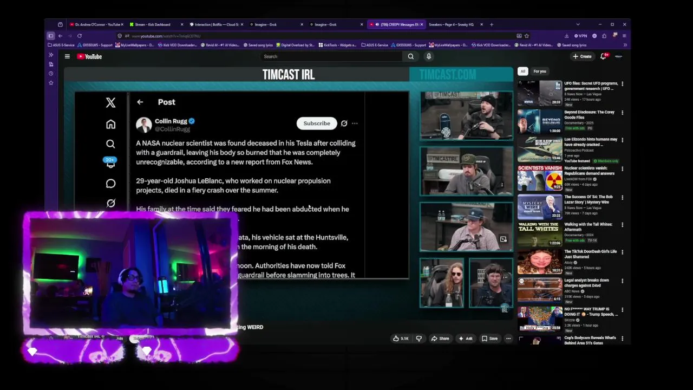Open more actions menu below the video
The image size is (693, 390).
(508, 339)
